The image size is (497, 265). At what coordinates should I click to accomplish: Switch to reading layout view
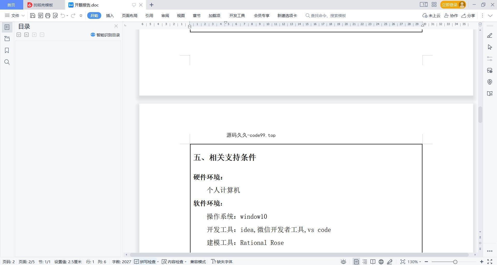pyautogui.click(x=373, y=262)
